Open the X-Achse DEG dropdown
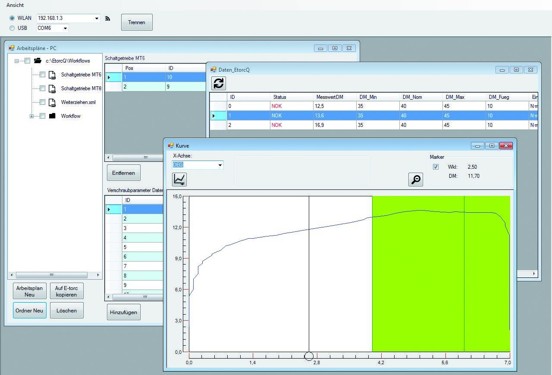This screenshot has width=552, height=375. (220, 165)
